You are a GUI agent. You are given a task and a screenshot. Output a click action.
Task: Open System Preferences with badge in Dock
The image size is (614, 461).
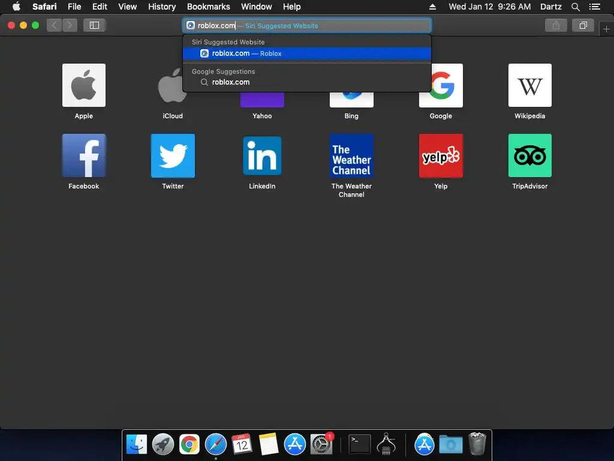click(x=321, y=444)
